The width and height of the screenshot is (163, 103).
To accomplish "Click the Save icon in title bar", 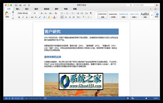I will [16, 5].
